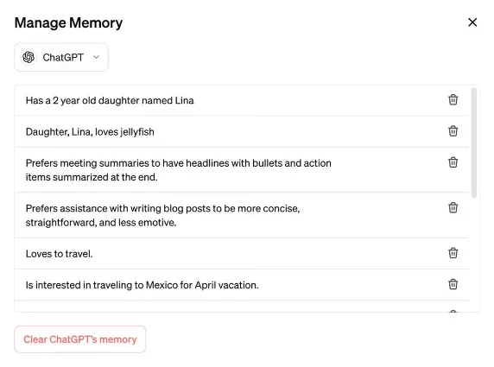
Task: Select the 'Loves to travel.' entry text
Action: pos(60,254)
